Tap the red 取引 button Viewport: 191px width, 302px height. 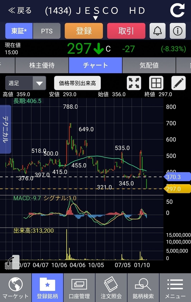[x=126, y=31]
